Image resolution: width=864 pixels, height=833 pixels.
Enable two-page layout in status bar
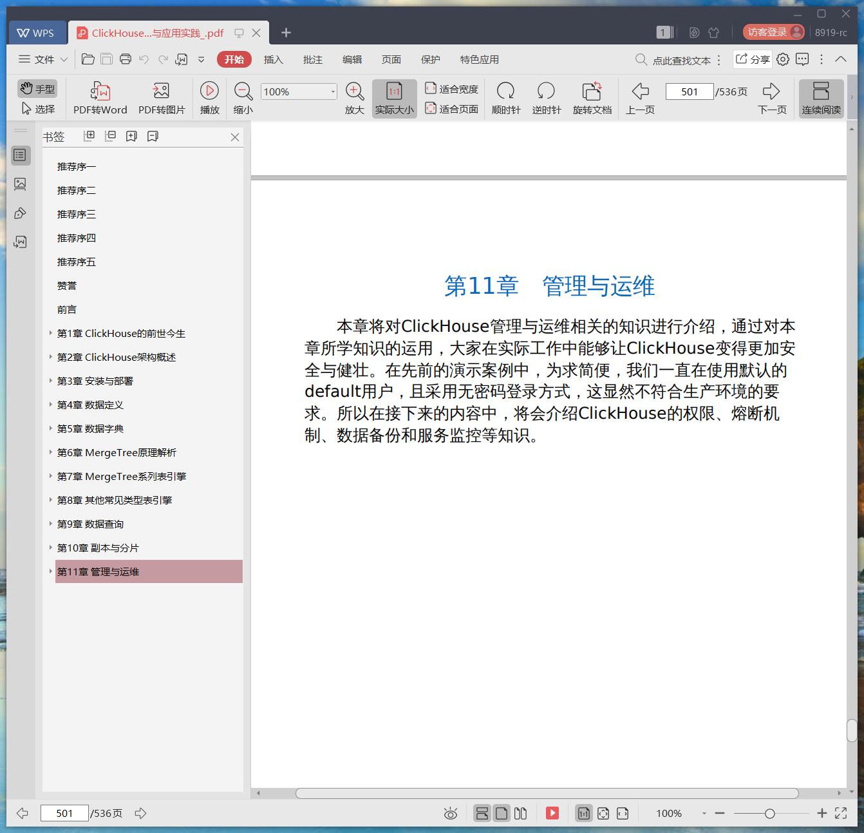521,813
